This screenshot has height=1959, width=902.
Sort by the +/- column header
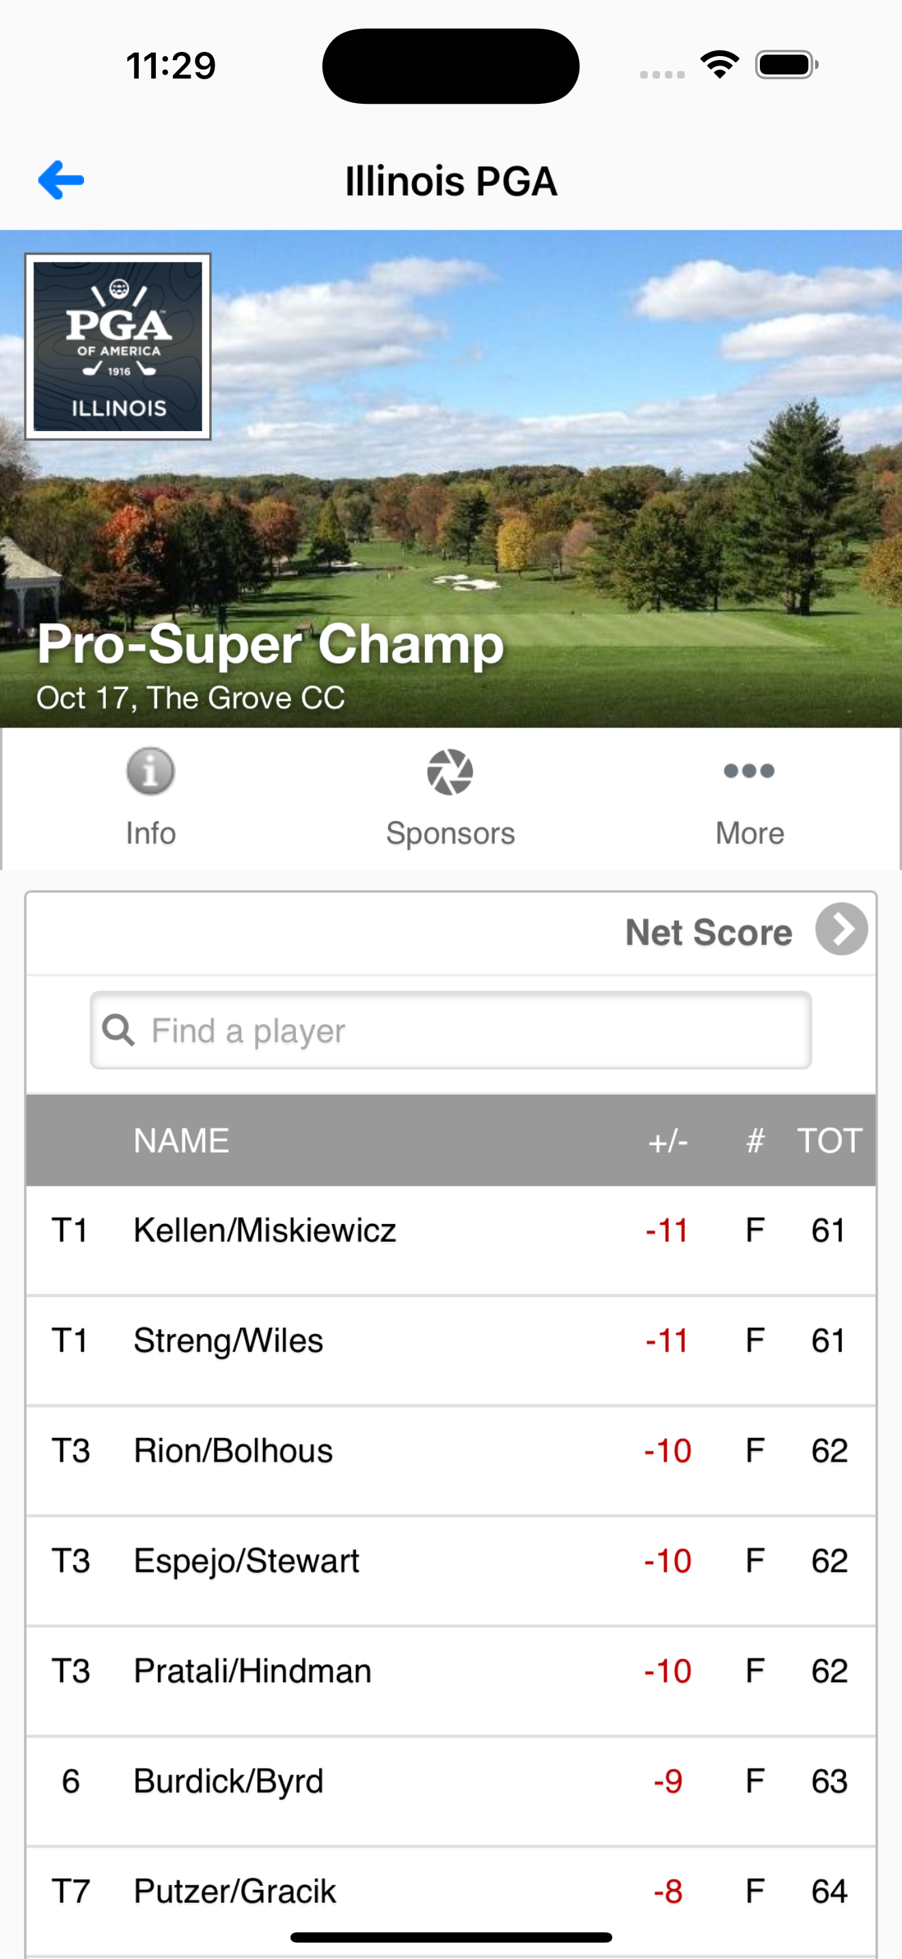(668, 1141)
